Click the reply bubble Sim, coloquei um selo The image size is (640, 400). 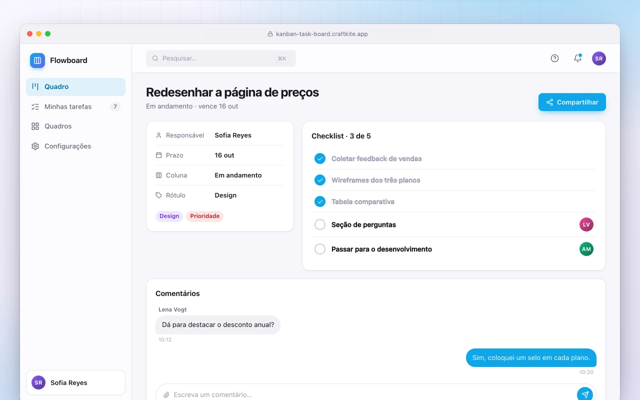(x=531, y=357)
